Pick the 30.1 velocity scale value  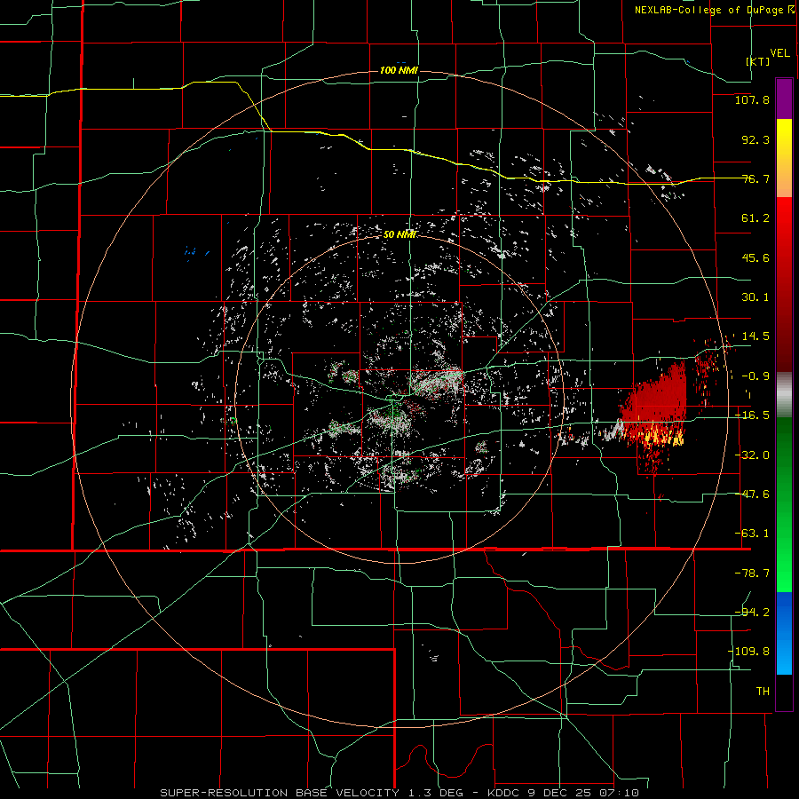[x=755, y=297]
